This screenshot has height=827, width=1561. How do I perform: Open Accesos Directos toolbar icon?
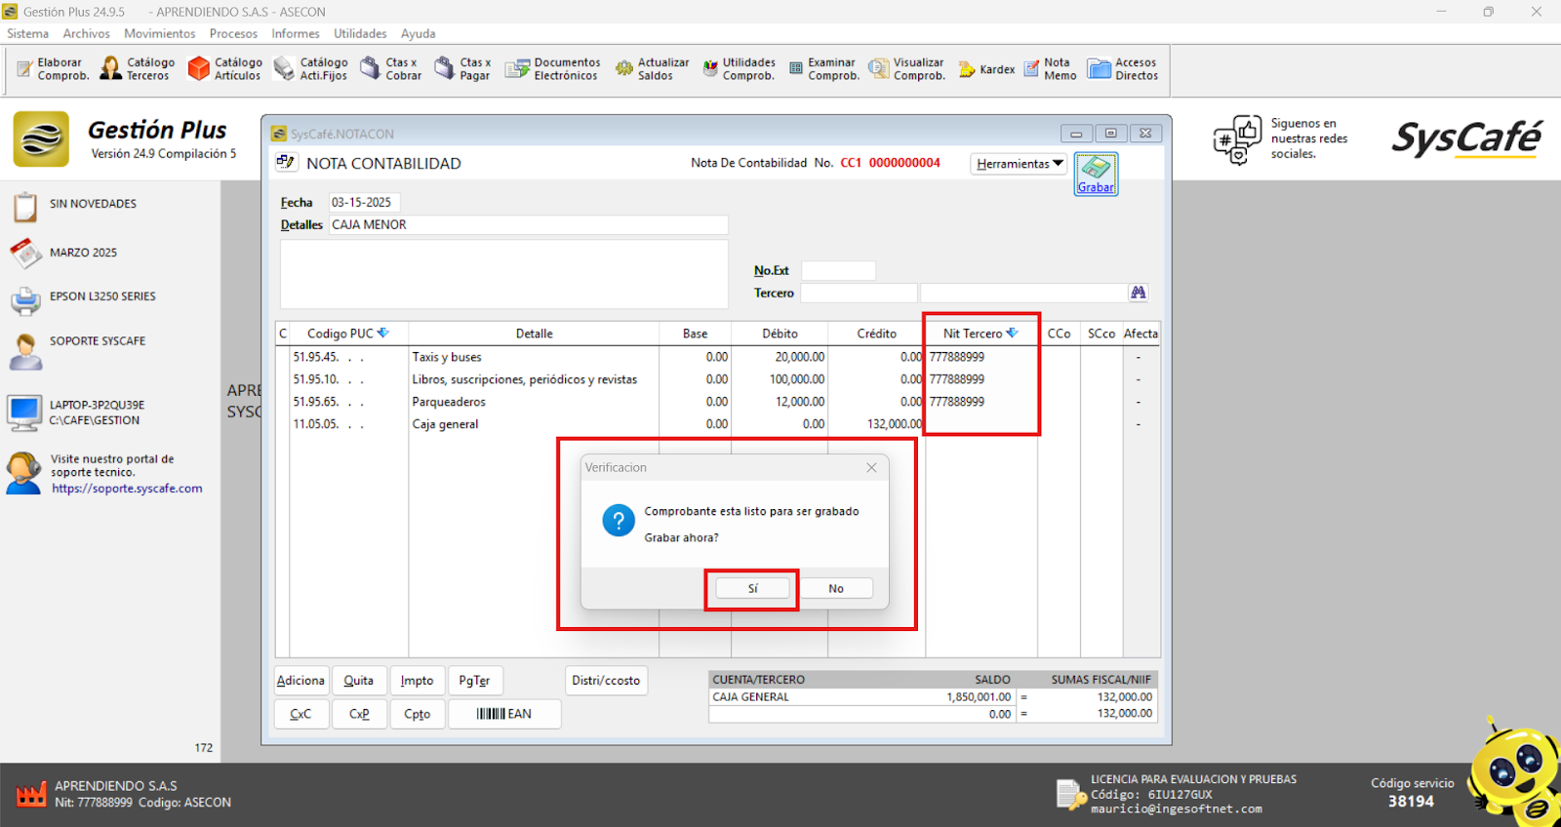coord(1123,68)
